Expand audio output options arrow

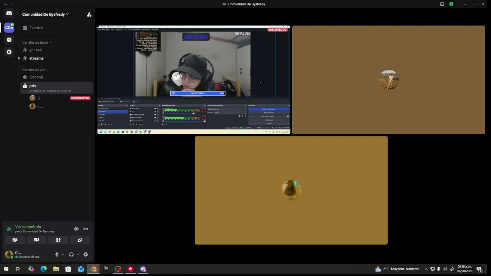(77, 255)
